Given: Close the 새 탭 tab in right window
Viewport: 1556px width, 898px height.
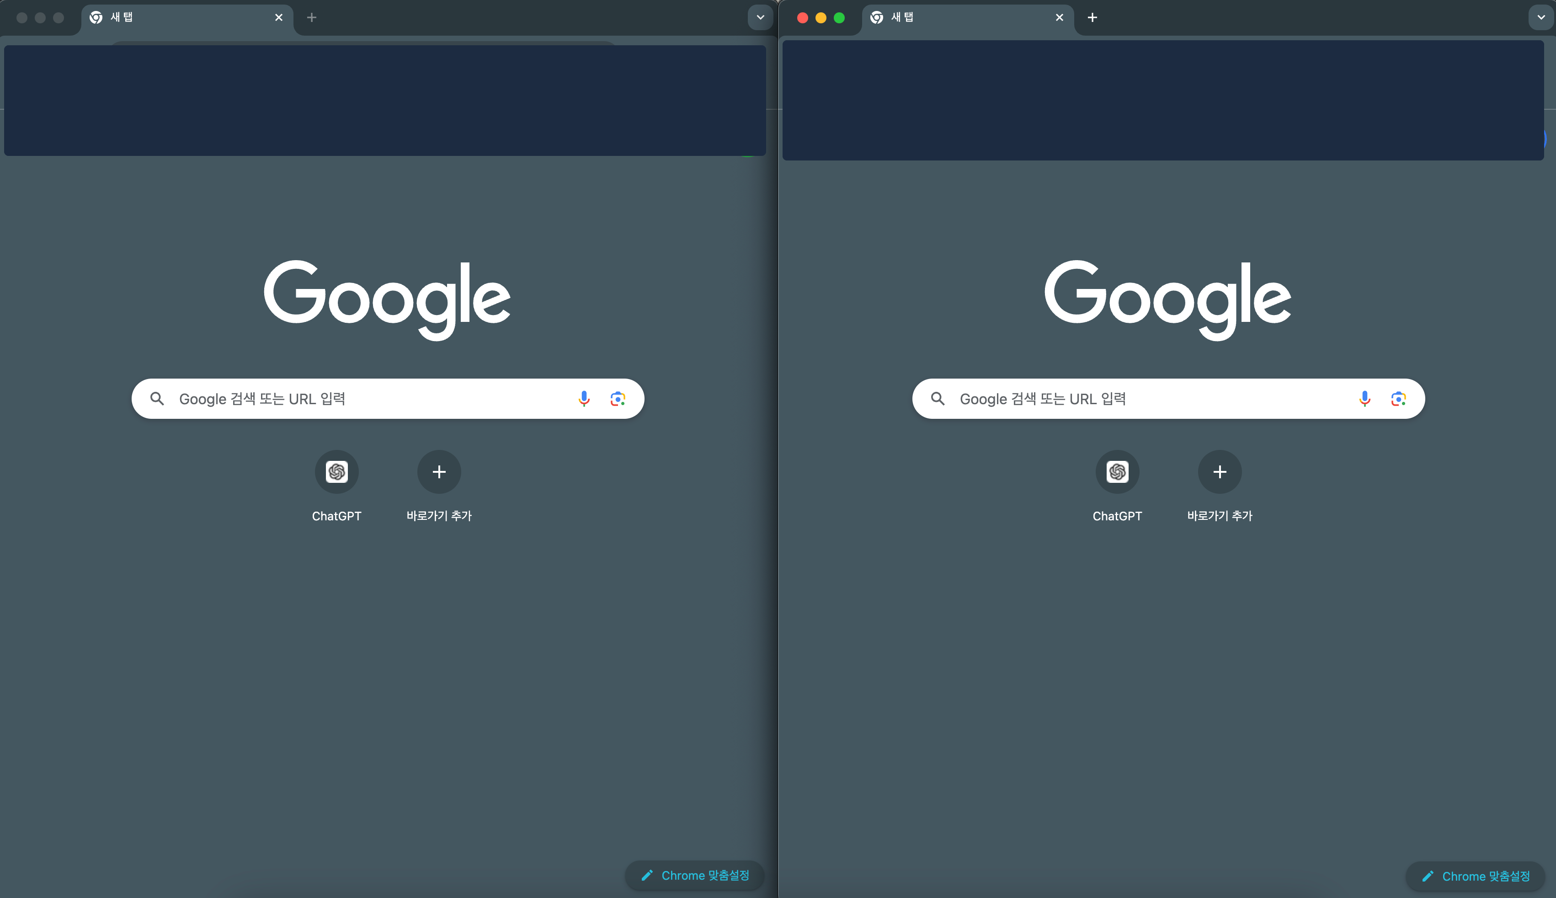Looking at the screenshot, I should pos(1059,17).
